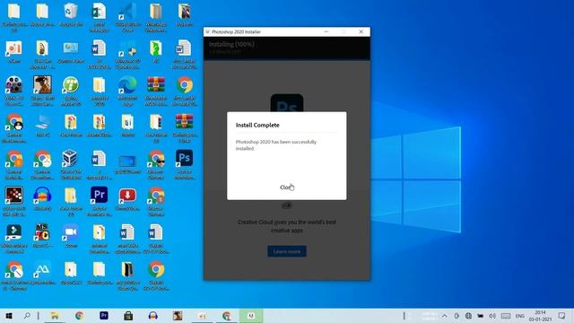Open File Explorer from the taskbar

pos(55,316)
